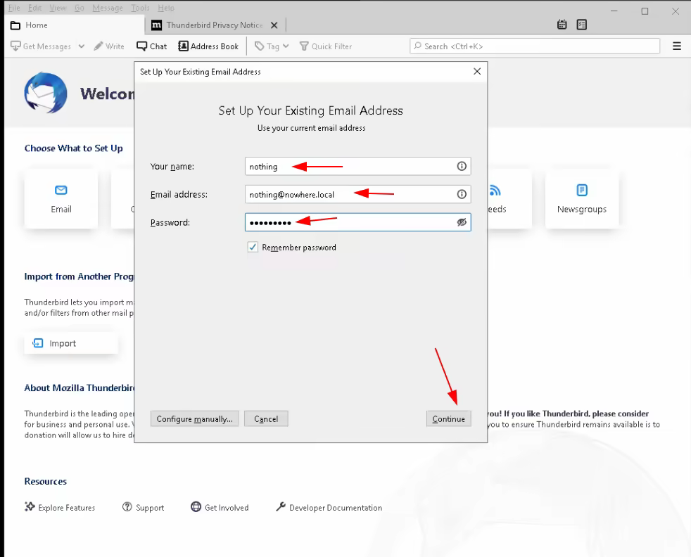Click the Your name input field

358,166
